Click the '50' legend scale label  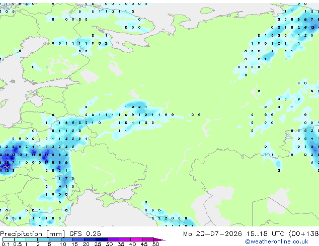coord(155,244)
